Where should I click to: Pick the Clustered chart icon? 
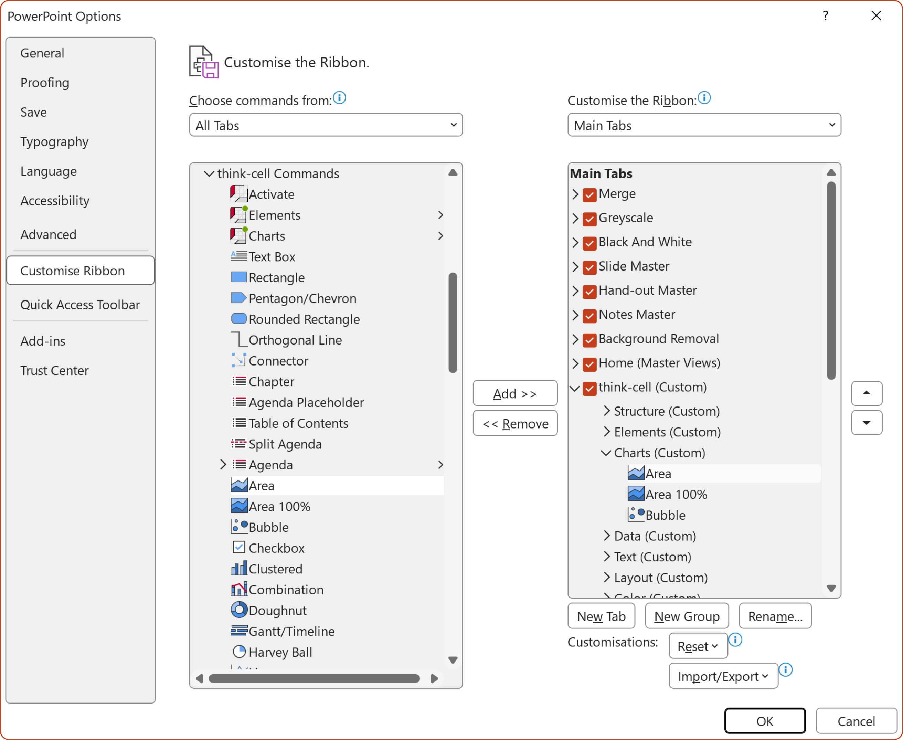pyautogui.click(x=238, y=568)
